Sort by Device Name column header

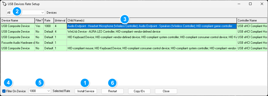[x=18, y=20]
